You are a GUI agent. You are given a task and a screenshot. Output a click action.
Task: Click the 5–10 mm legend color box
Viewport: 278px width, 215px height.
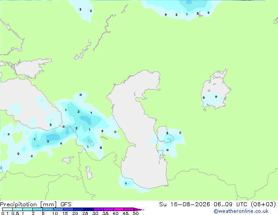[x=48, y=209]
